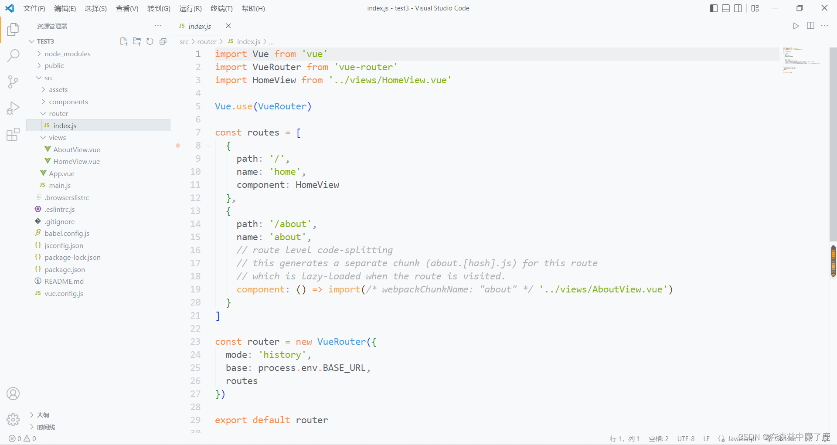Open the Accounts menu icon
This screenshot has width=837, height=445.
(13, 394)
